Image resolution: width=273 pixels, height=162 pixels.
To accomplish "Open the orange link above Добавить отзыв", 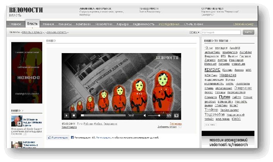I will (x=176, y=124).
